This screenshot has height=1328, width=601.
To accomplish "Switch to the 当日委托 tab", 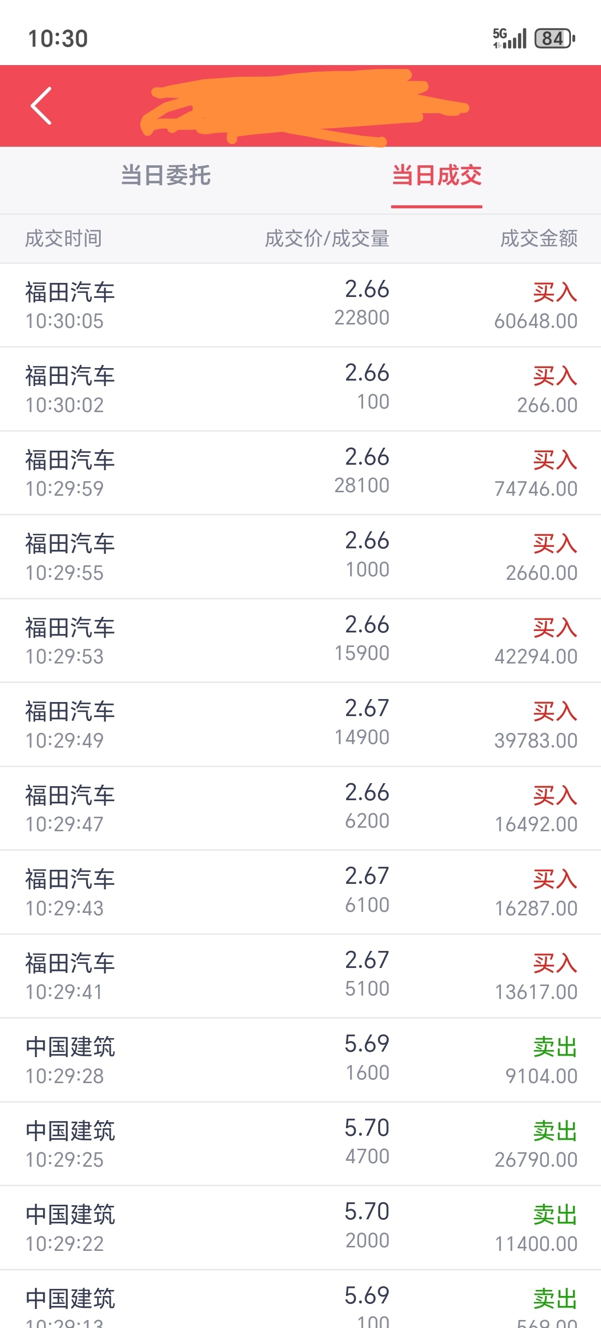I will 165,175.
